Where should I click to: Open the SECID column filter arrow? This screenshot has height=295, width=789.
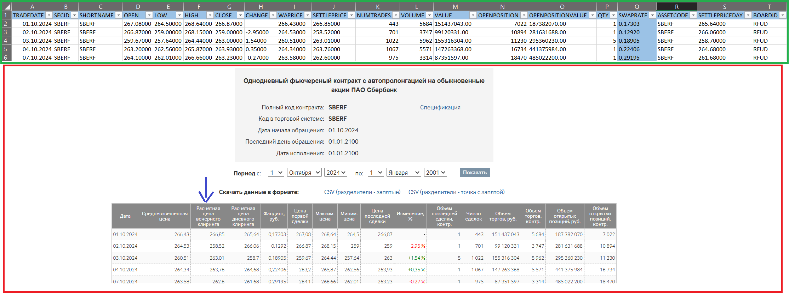pyautogui.click(x=74, y=15)
